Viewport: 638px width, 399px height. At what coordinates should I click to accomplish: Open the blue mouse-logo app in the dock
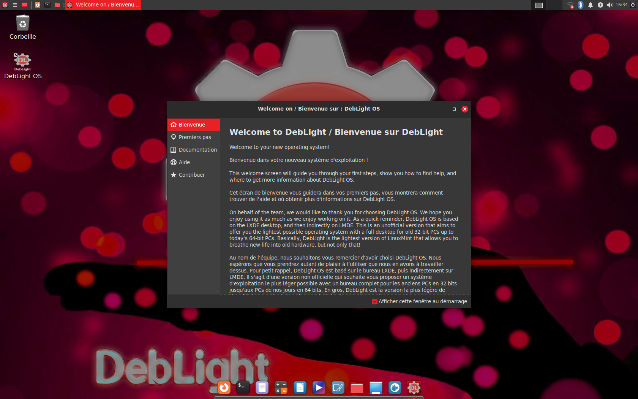395,388
